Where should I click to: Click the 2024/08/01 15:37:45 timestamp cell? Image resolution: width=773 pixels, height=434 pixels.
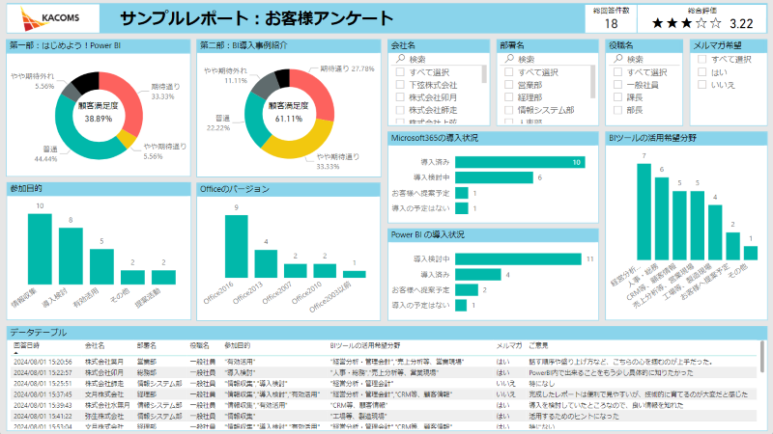[43, 394]
